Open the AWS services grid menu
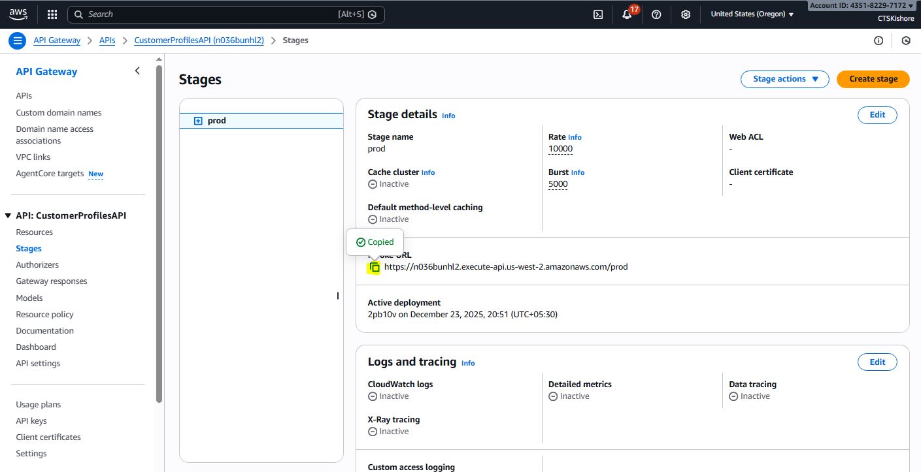This screenshot has width=921, height=472. 52,14
